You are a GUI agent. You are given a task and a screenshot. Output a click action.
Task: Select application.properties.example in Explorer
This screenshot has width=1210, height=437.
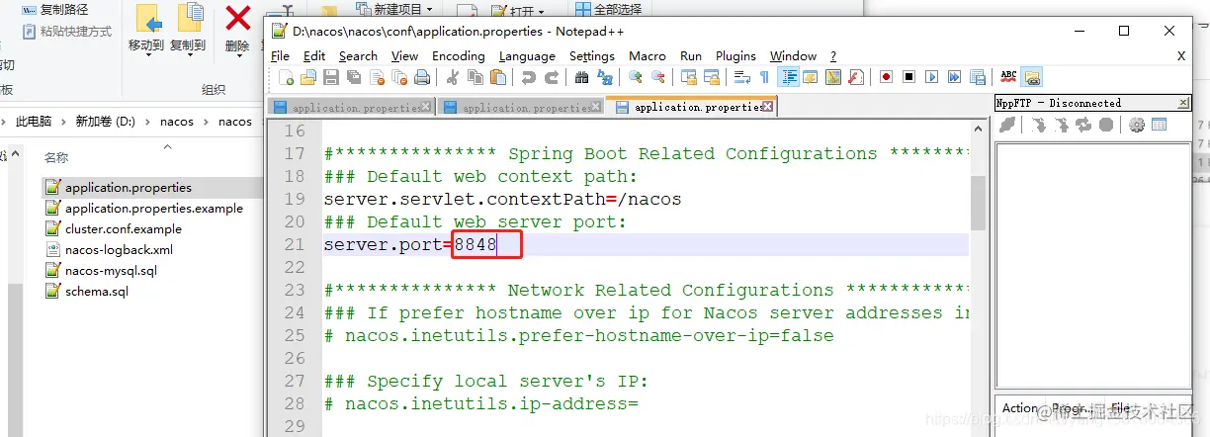click(153, 208)
